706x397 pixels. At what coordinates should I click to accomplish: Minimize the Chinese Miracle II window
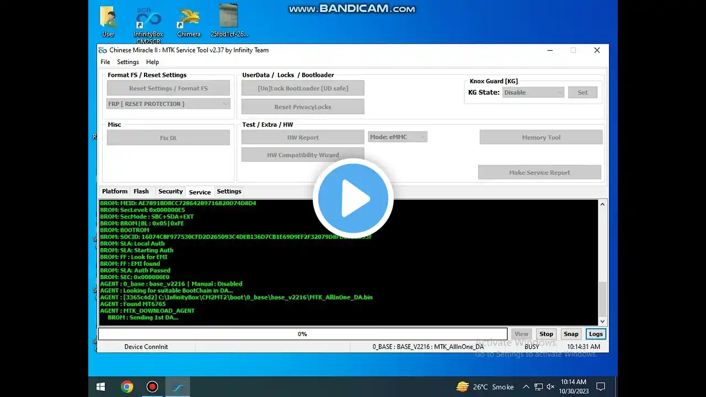(550, 50)
